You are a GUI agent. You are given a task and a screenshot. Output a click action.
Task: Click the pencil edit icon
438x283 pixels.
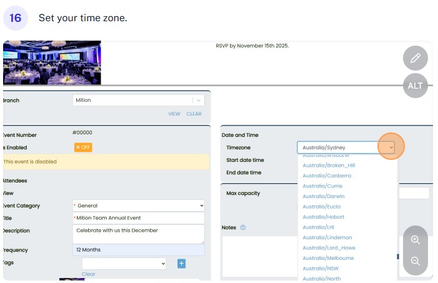pyautogui.click(x=415, y=59)
